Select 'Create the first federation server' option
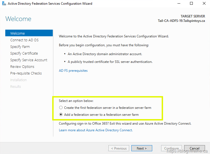The image size is (210, 154). click(x=61, y=108)
